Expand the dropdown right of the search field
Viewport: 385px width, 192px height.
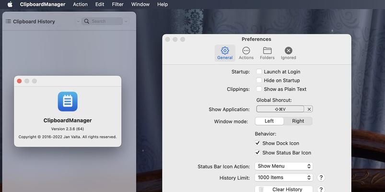[126, 22]
